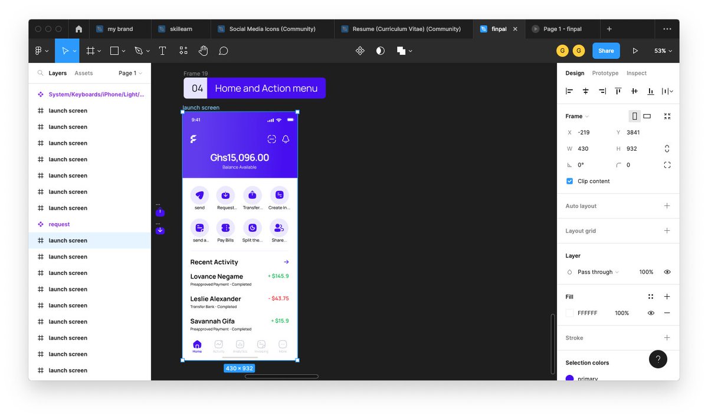Add Auto layout with plus
Image resolution: width=708 pixels, height=418 pixels.
click(x=667, y=206)
